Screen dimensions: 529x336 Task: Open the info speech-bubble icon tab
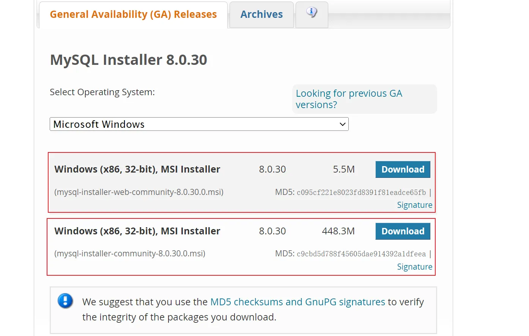coord(312,13)
